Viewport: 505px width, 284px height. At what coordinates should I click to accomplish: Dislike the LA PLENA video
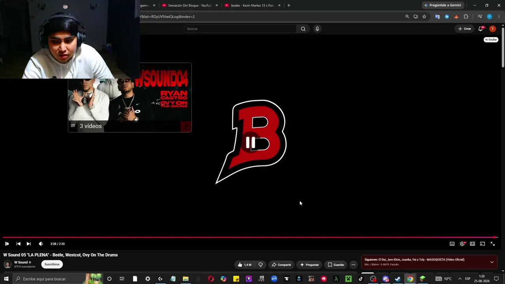(x=260, y=265)
